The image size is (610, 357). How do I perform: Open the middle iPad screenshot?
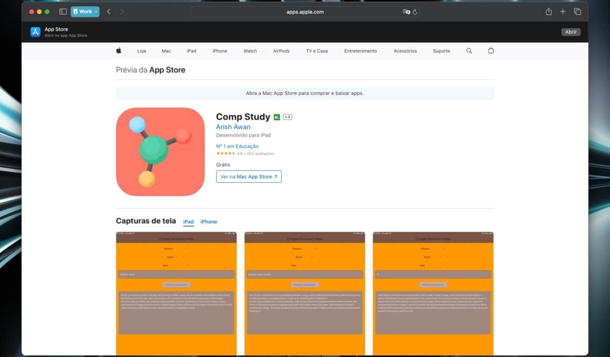coord(304,293)
